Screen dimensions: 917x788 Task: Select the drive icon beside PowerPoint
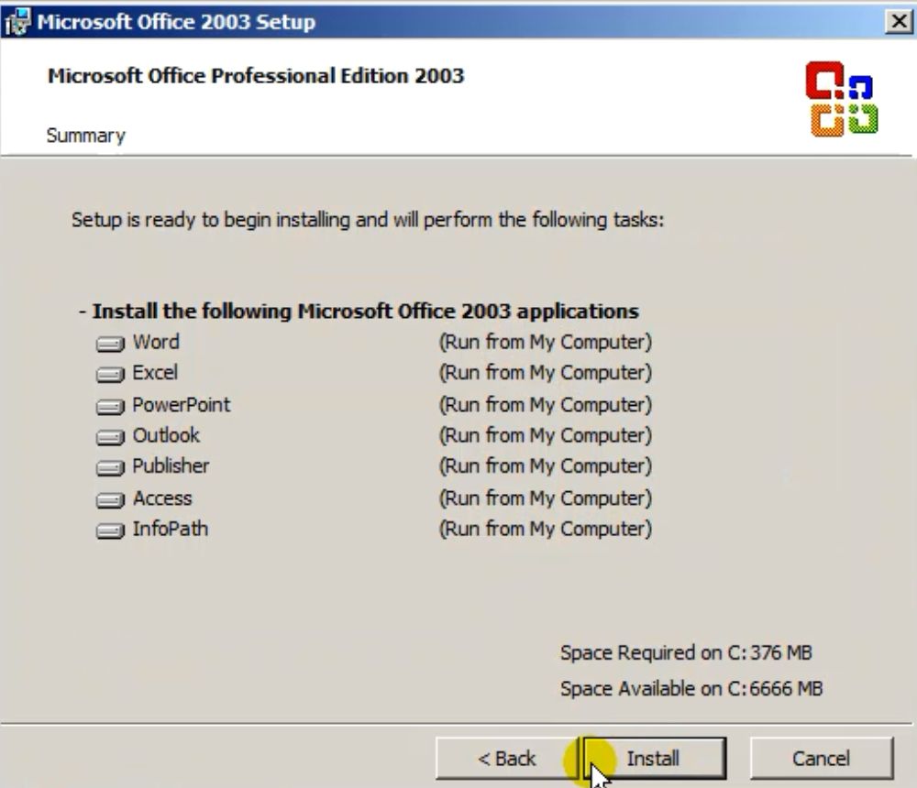point(110,406)
